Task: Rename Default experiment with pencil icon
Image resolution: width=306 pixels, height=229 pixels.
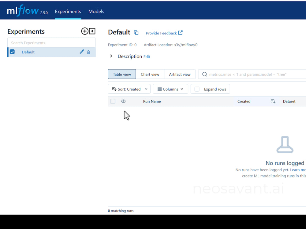Action: [82, 52]
